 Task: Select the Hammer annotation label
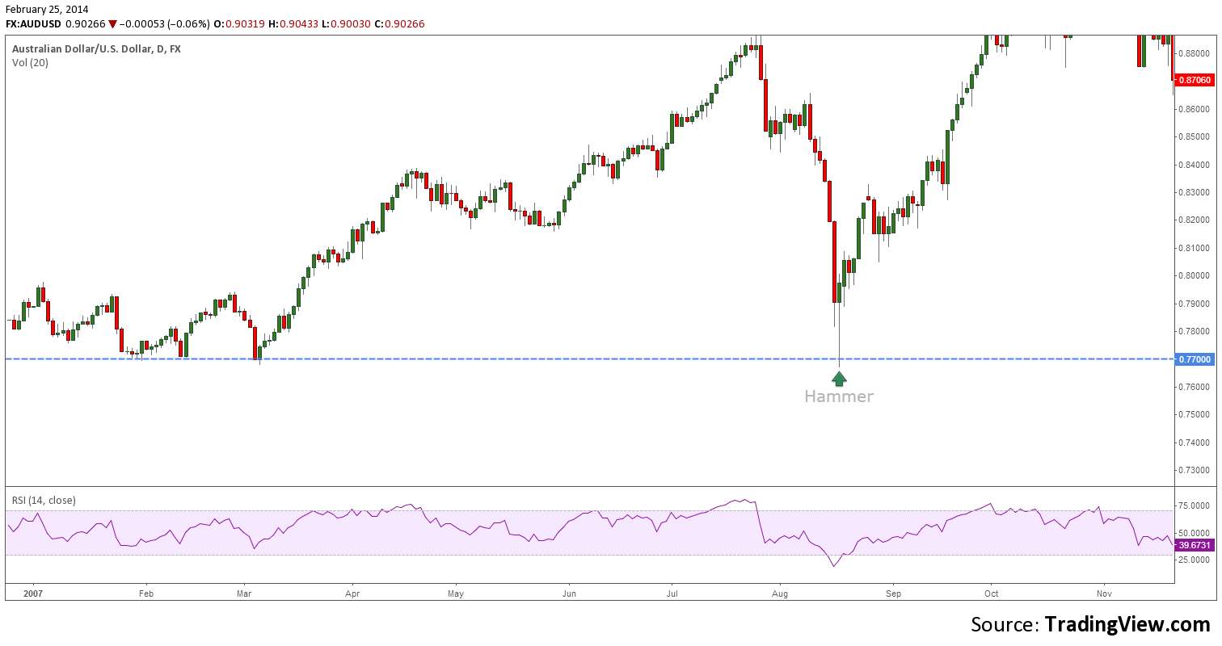pos(839,396)
